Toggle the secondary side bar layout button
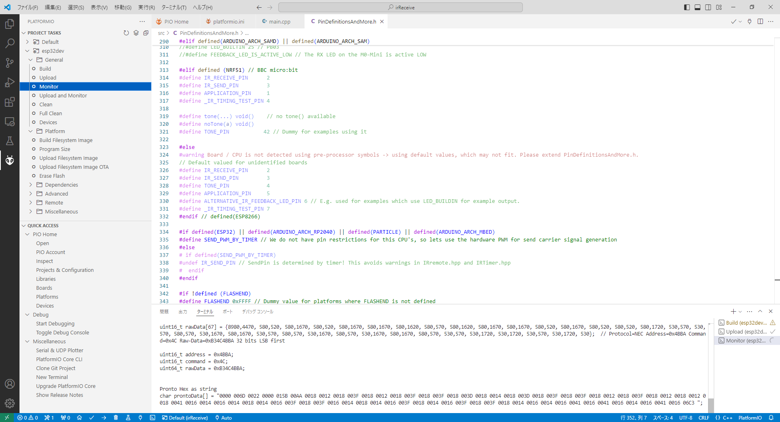The height and width of the screenshot is (422, 780). pos(708,7)
